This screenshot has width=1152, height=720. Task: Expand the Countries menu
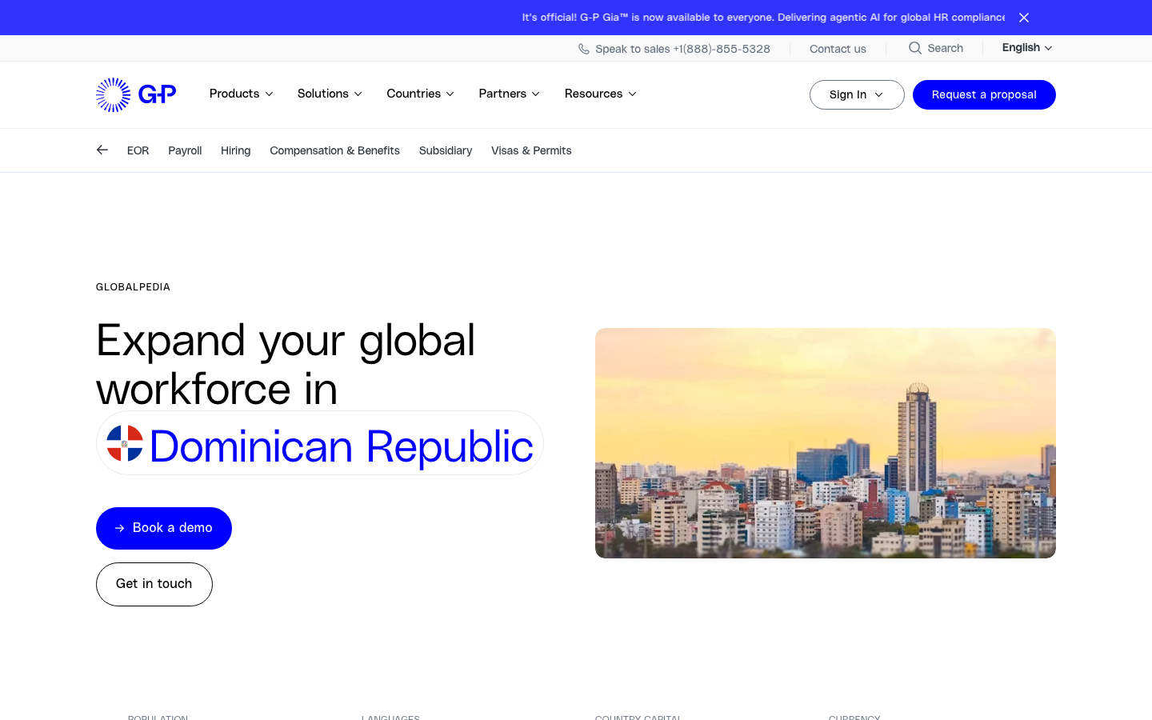pyautogui.click(x=421, y=94)
